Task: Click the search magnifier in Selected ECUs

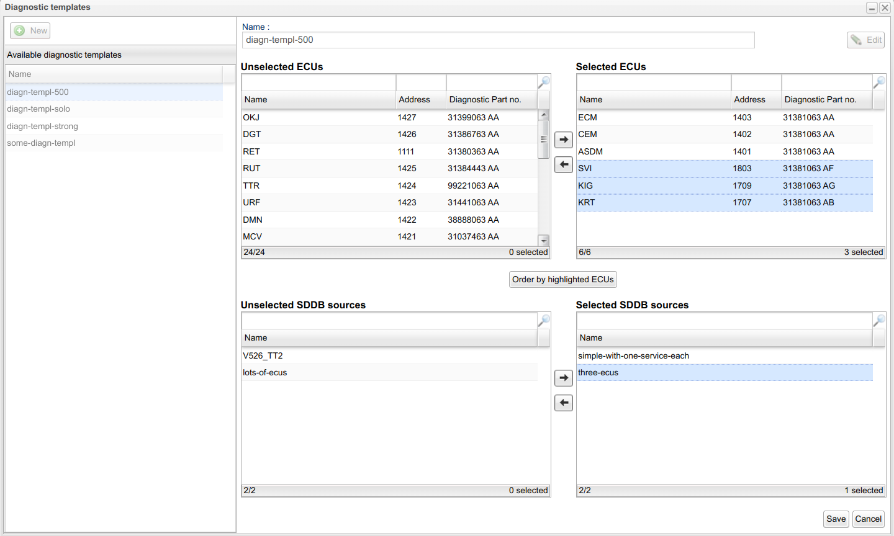Action: (879, 82)
